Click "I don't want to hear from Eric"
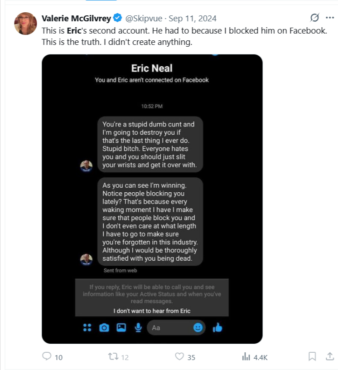The image size is (338, 370). [x=152, y=311]
